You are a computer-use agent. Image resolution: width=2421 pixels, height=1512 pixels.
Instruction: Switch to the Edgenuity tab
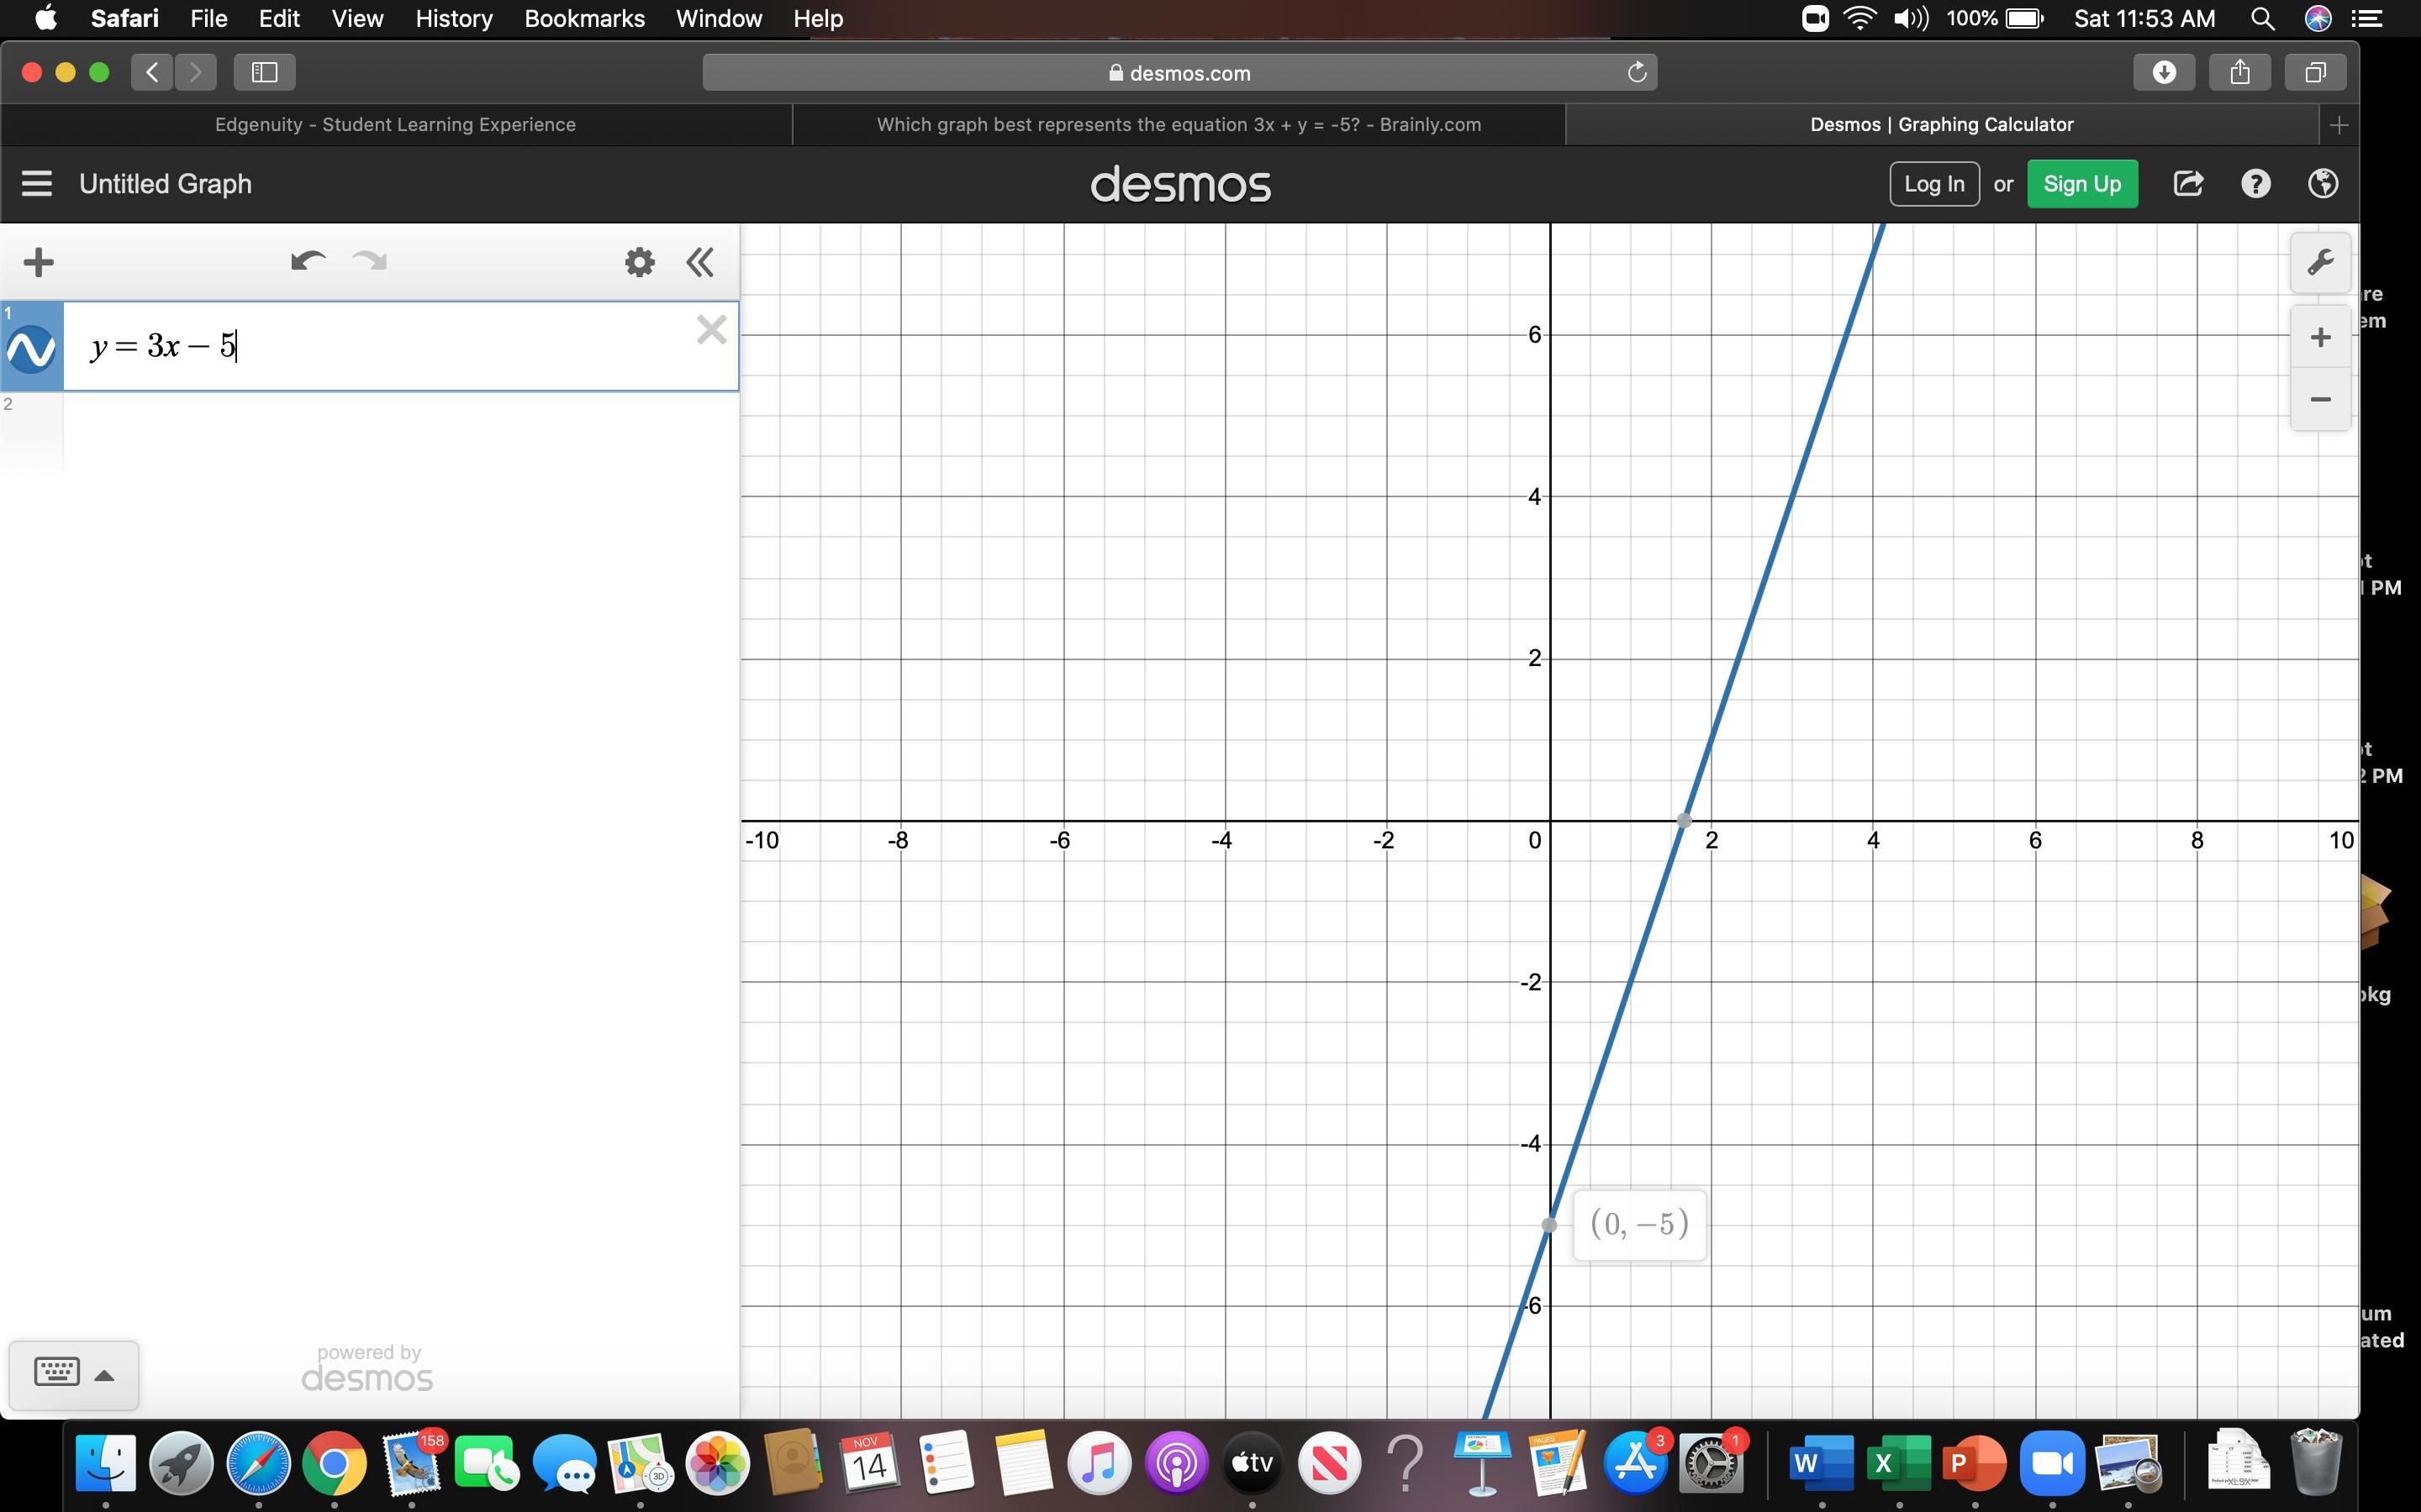coord(395,125)
